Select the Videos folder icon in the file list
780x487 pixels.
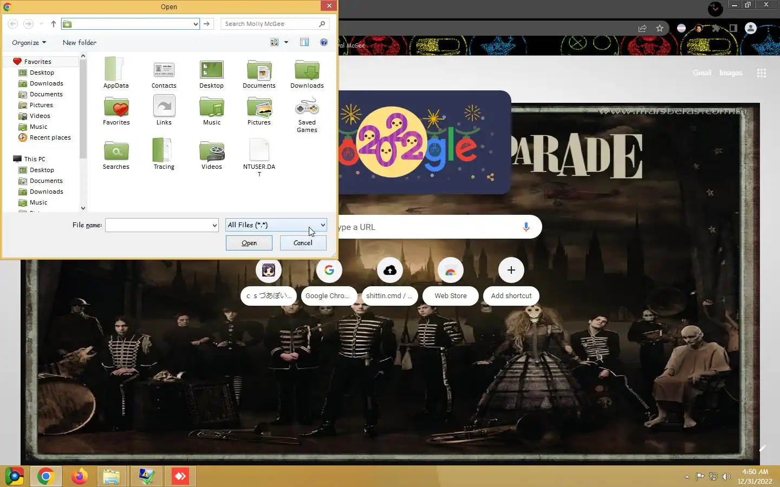[x=212, y=155]
